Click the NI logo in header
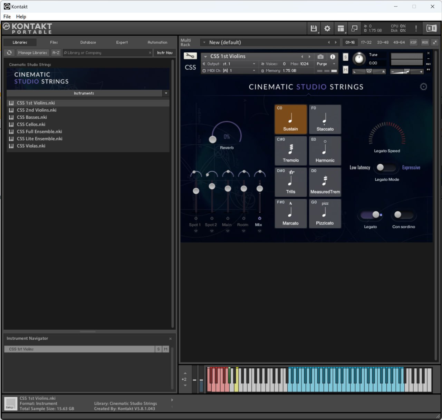 pos(431,29)
